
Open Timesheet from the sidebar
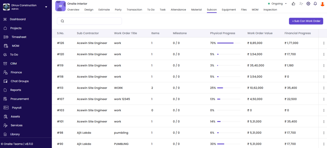coord(19,37)
